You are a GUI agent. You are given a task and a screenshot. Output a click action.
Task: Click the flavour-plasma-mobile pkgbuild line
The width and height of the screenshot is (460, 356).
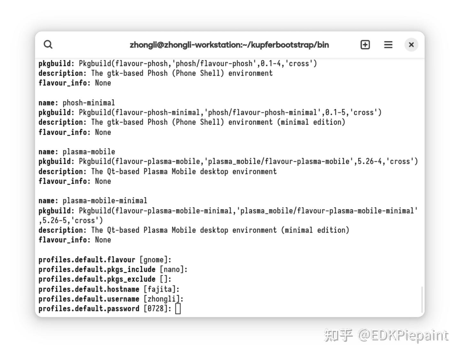[x=228, y=162]
